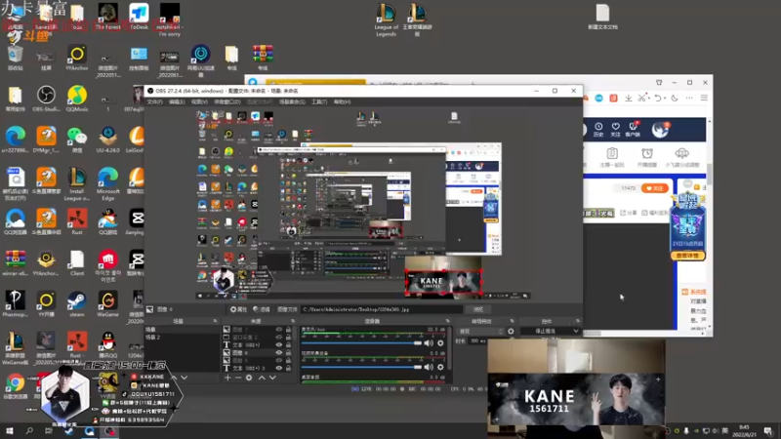781x439 pixels.
Task: Toggle lock on 图像 6 source
Action: pos(288,352)
